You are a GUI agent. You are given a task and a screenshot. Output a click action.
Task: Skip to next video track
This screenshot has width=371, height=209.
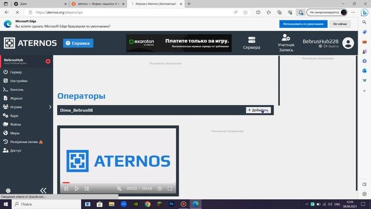pos(86,188)
